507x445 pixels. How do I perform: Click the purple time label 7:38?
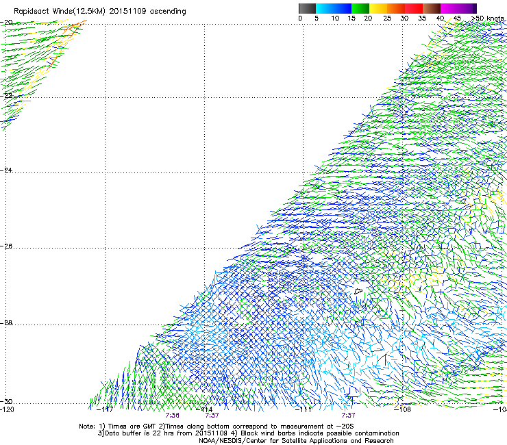click(x=173, y=416)
